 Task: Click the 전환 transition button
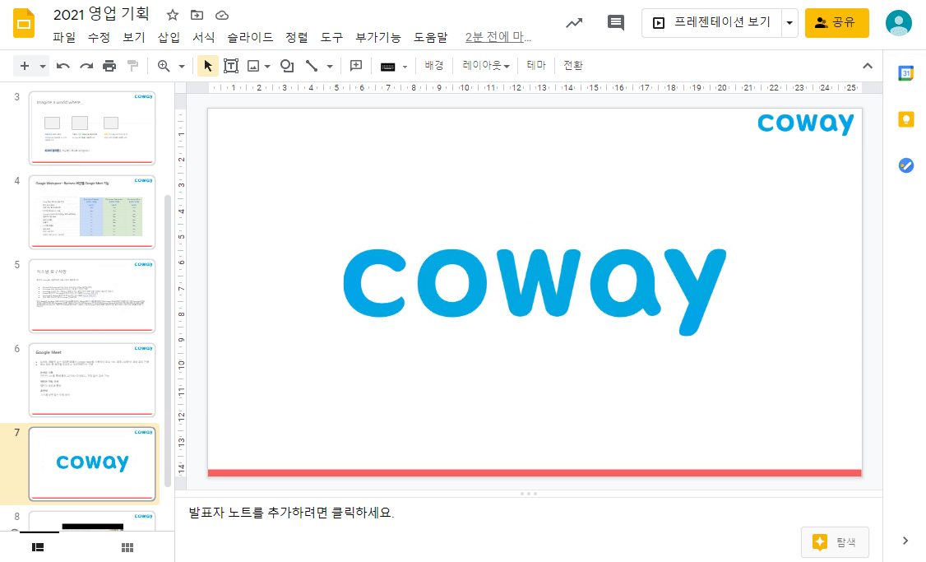pos(573,66)
